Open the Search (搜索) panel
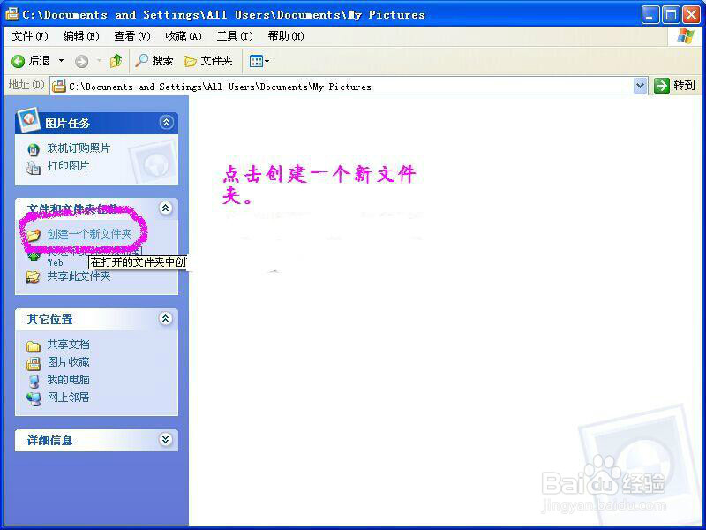 pyautogui.click(x=154, y=61)
